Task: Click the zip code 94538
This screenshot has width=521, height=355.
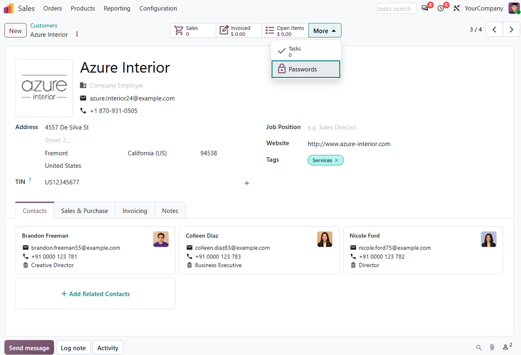Action: [209, 153]
